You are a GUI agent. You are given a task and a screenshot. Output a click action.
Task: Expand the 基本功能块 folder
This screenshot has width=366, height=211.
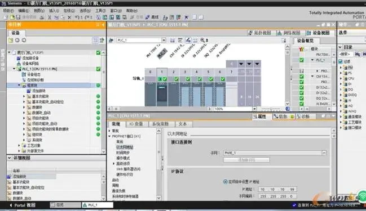coord(24,96)
